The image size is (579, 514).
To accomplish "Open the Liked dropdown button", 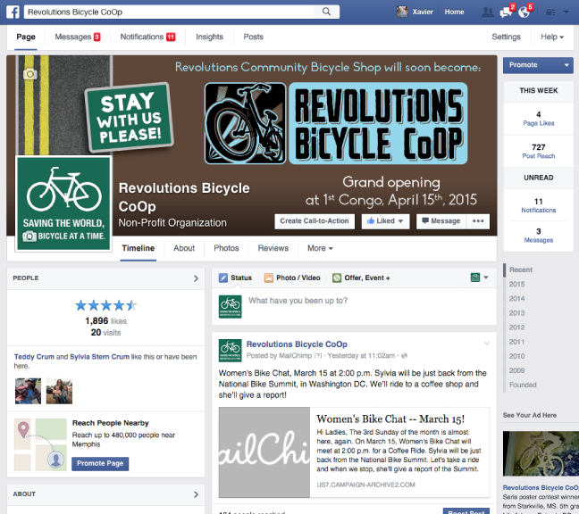I will [385, 221].
